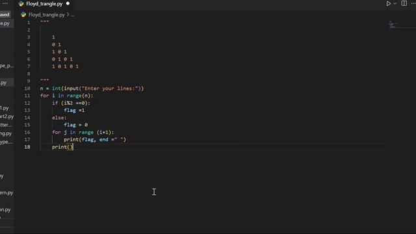
Task: Select the Floyd_trangle.py editor tab
Action: pos(44,4)
